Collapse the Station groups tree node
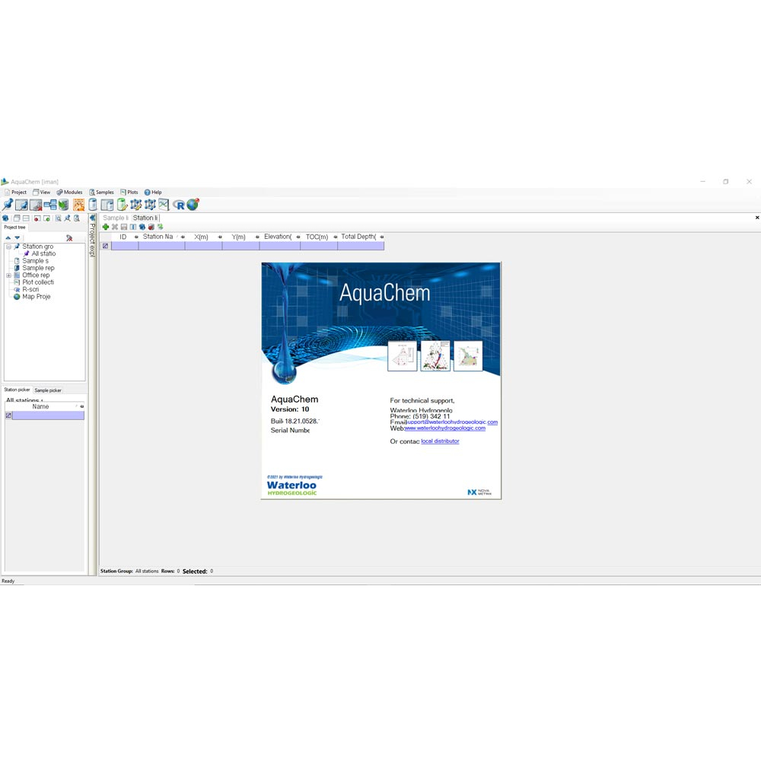Viewport: 761px width, 761px height. pos(8,247)
